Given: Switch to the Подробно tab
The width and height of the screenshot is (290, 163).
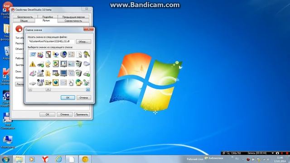Looking at the screenshot, I should tap(48, 17).
